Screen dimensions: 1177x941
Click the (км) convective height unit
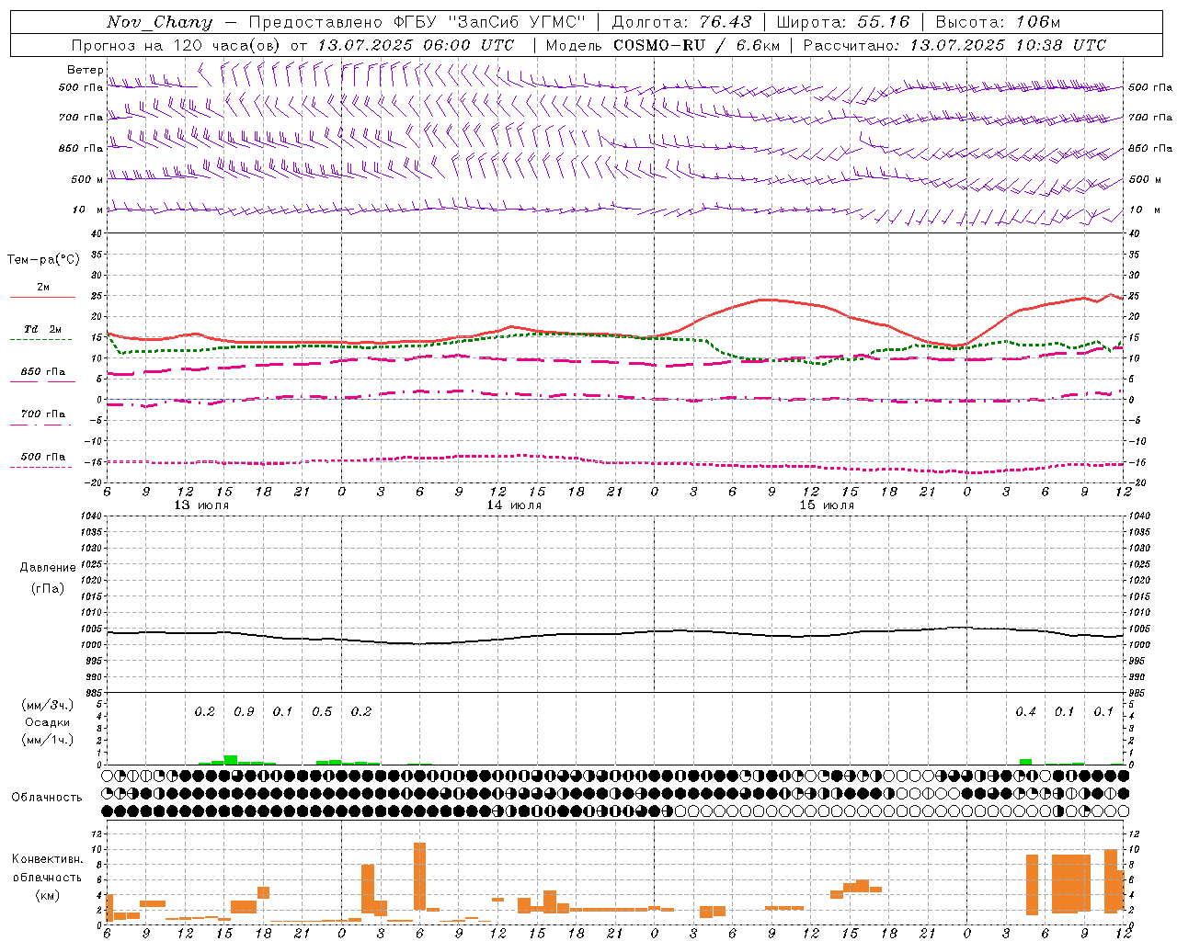coord(47,895)
